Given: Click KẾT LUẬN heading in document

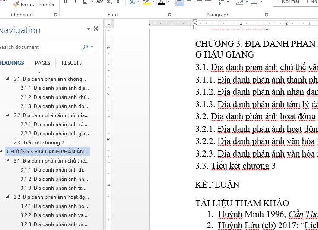Looking at the screenshot, I should pos(217,185).
